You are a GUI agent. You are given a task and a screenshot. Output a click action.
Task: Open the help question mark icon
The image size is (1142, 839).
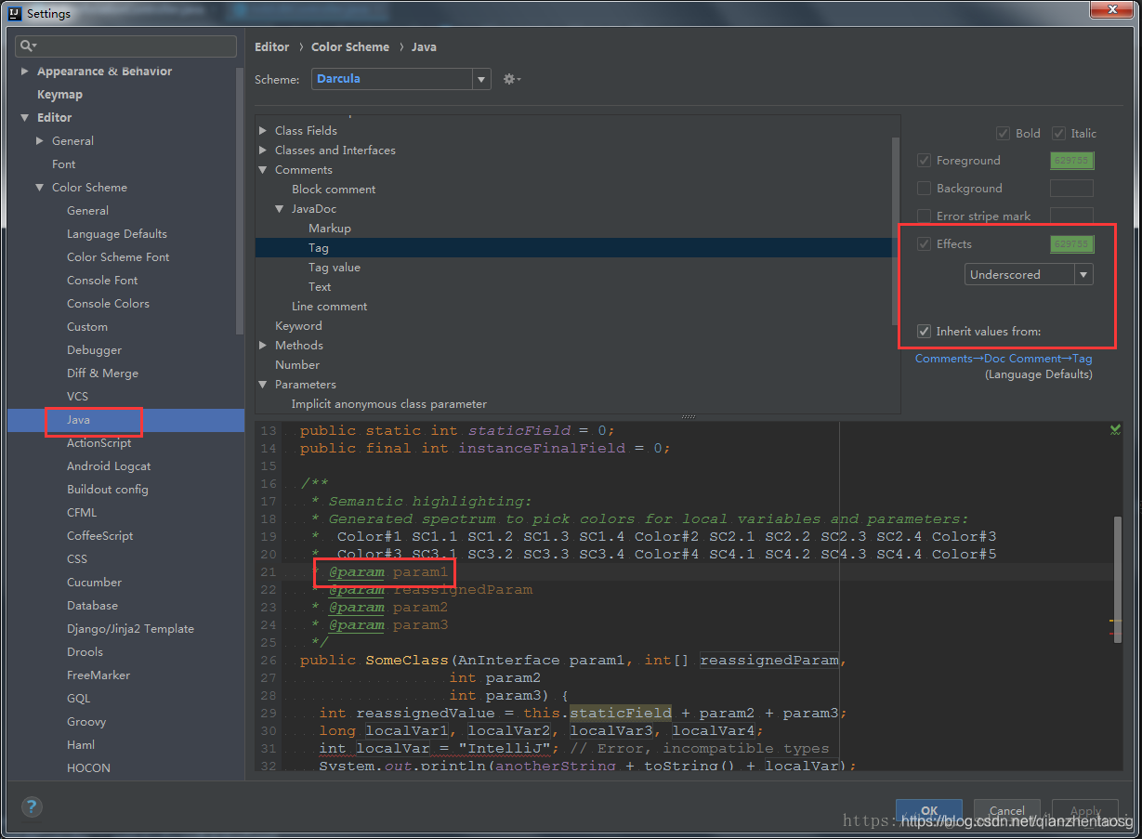point(32,806)
